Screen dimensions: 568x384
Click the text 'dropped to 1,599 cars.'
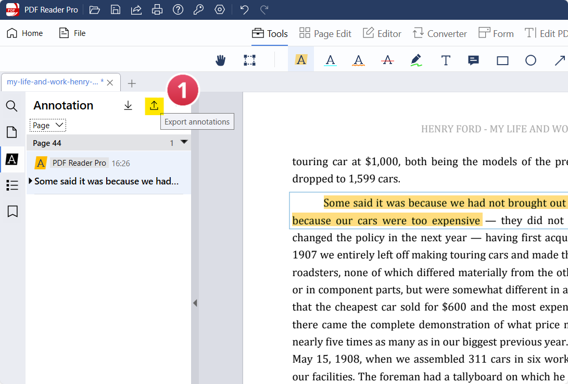point(346,179)
